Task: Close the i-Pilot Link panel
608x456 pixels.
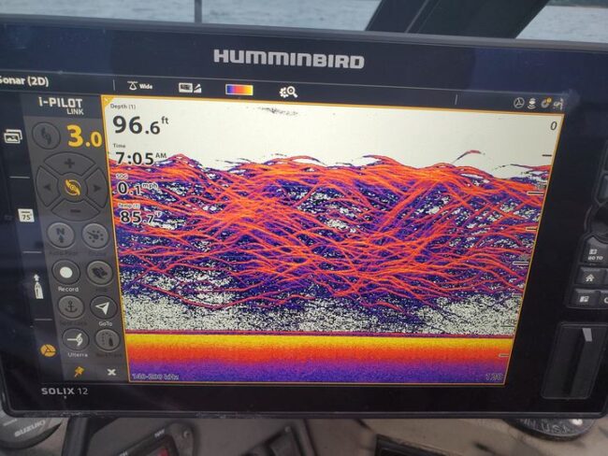Action: [x=111, y=372]
